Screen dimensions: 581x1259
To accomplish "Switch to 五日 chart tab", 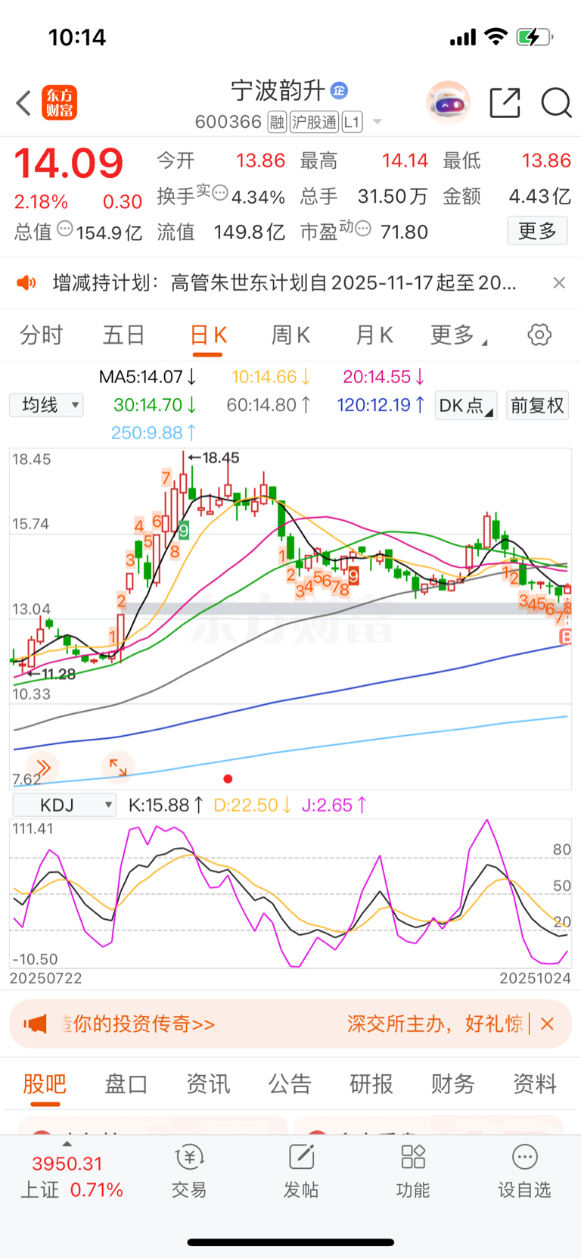I will pos(123,335).
